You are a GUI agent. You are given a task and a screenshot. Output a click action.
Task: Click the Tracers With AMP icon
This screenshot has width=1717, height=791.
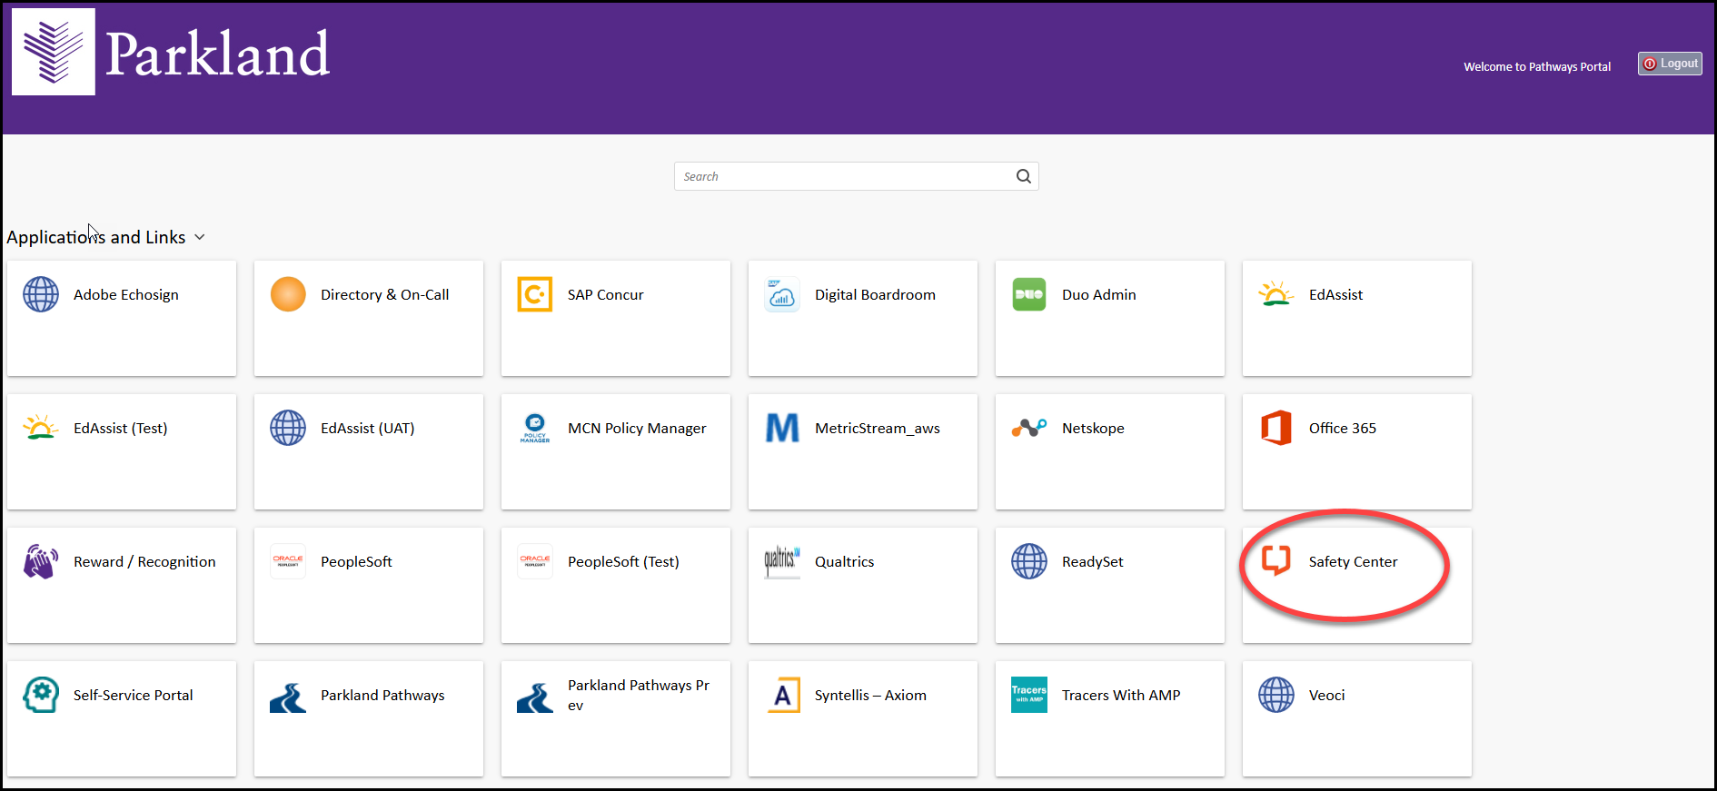tap(1029, 695)
